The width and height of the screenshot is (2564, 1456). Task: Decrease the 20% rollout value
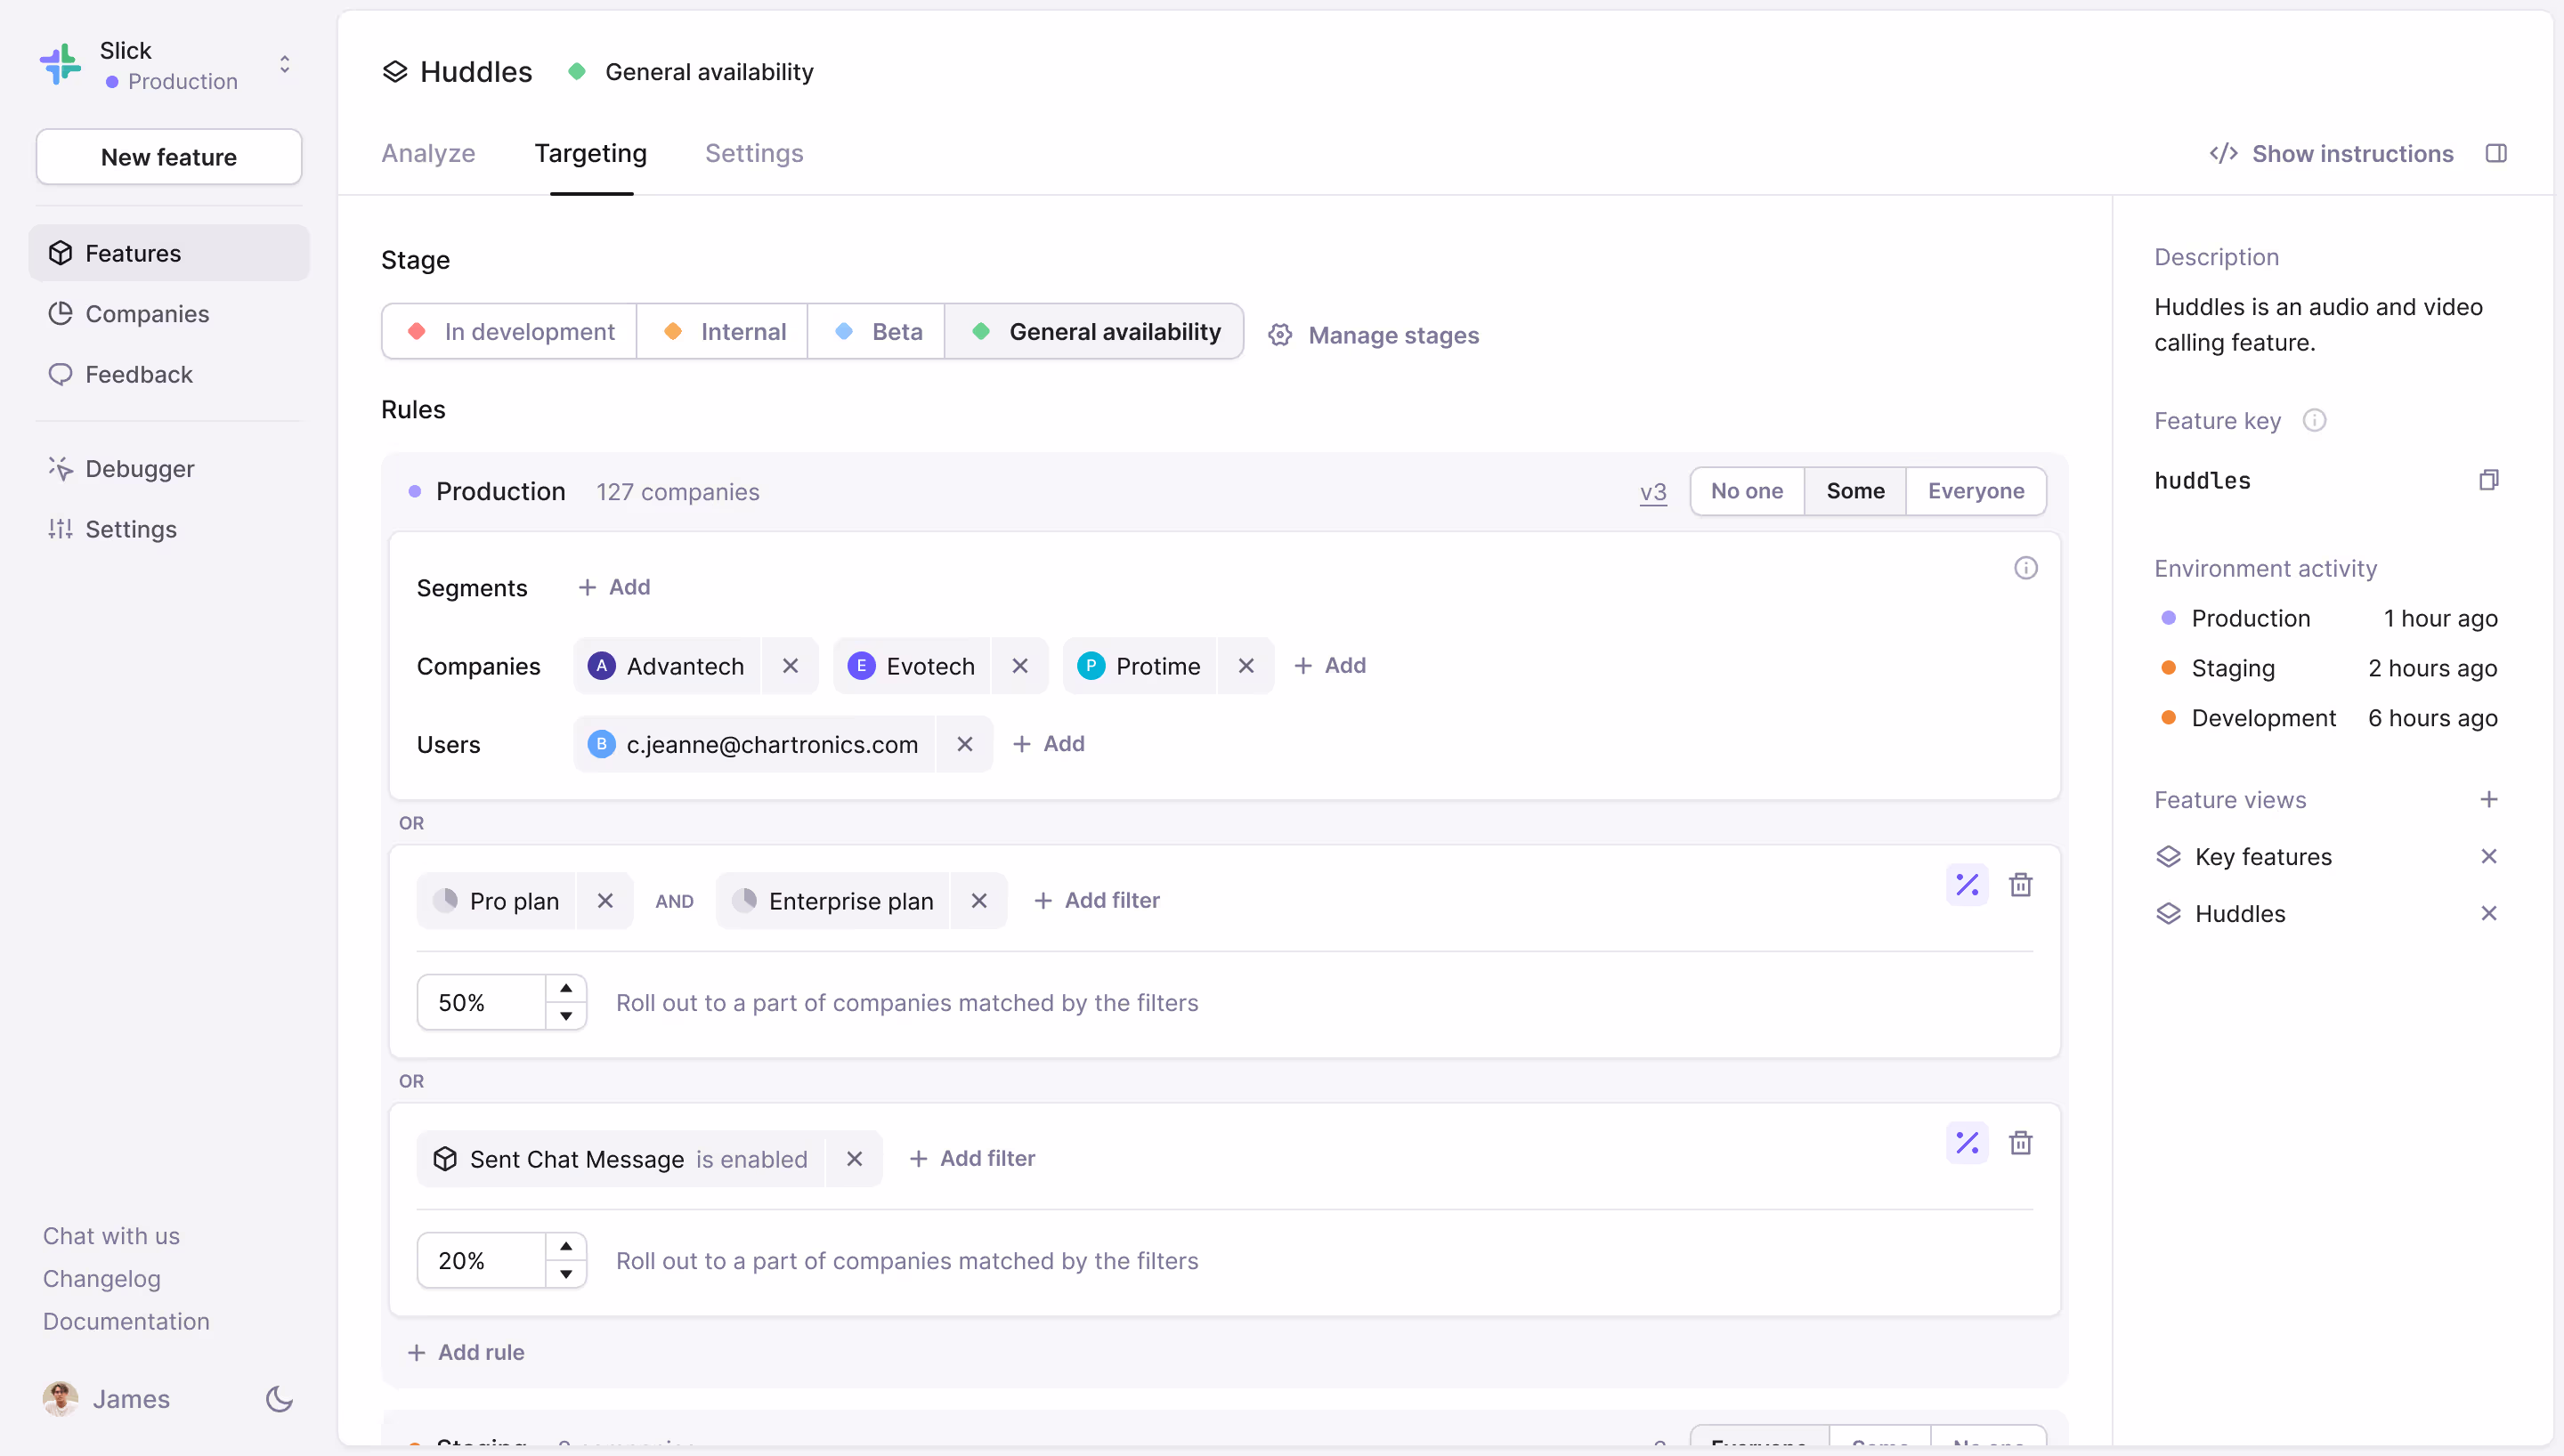click(x=566, y=1274)
